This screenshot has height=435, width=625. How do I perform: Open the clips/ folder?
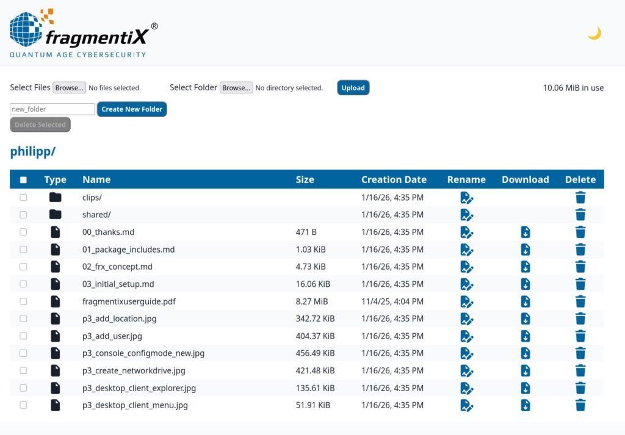click(92, 198)
